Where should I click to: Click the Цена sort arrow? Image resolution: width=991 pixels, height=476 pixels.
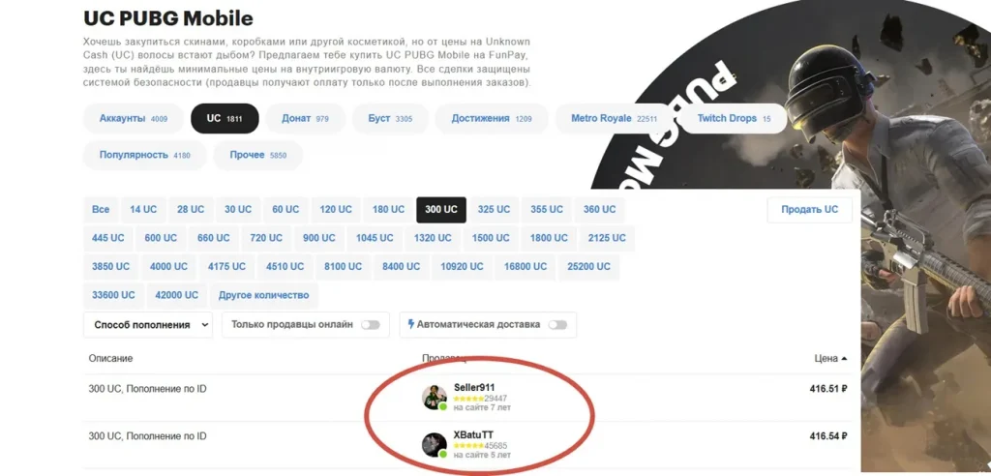[x=844, y=358]
